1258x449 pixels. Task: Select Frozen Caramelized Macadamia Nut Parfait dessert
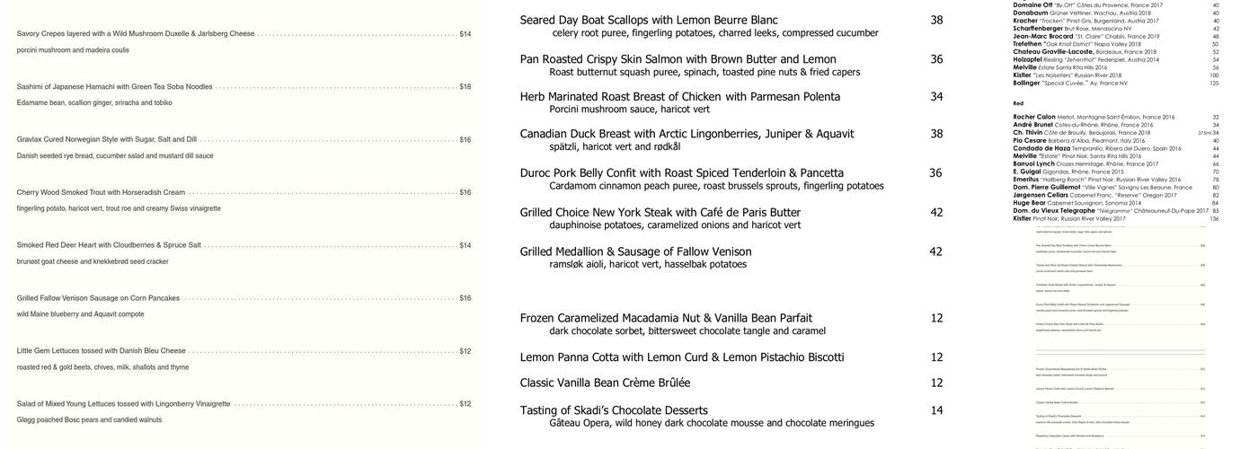click(666, 318)
